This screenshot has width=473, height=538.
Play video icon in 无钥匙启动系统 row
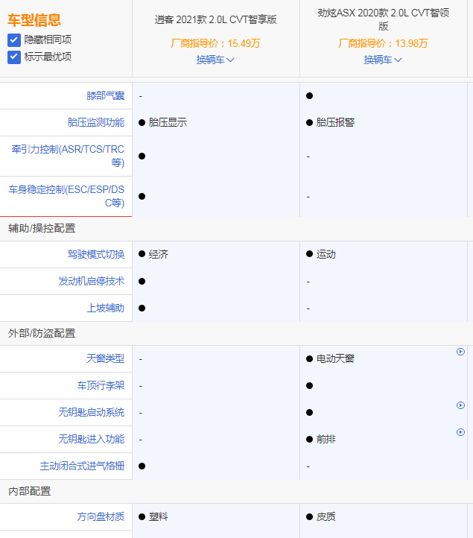click(460, 405)
